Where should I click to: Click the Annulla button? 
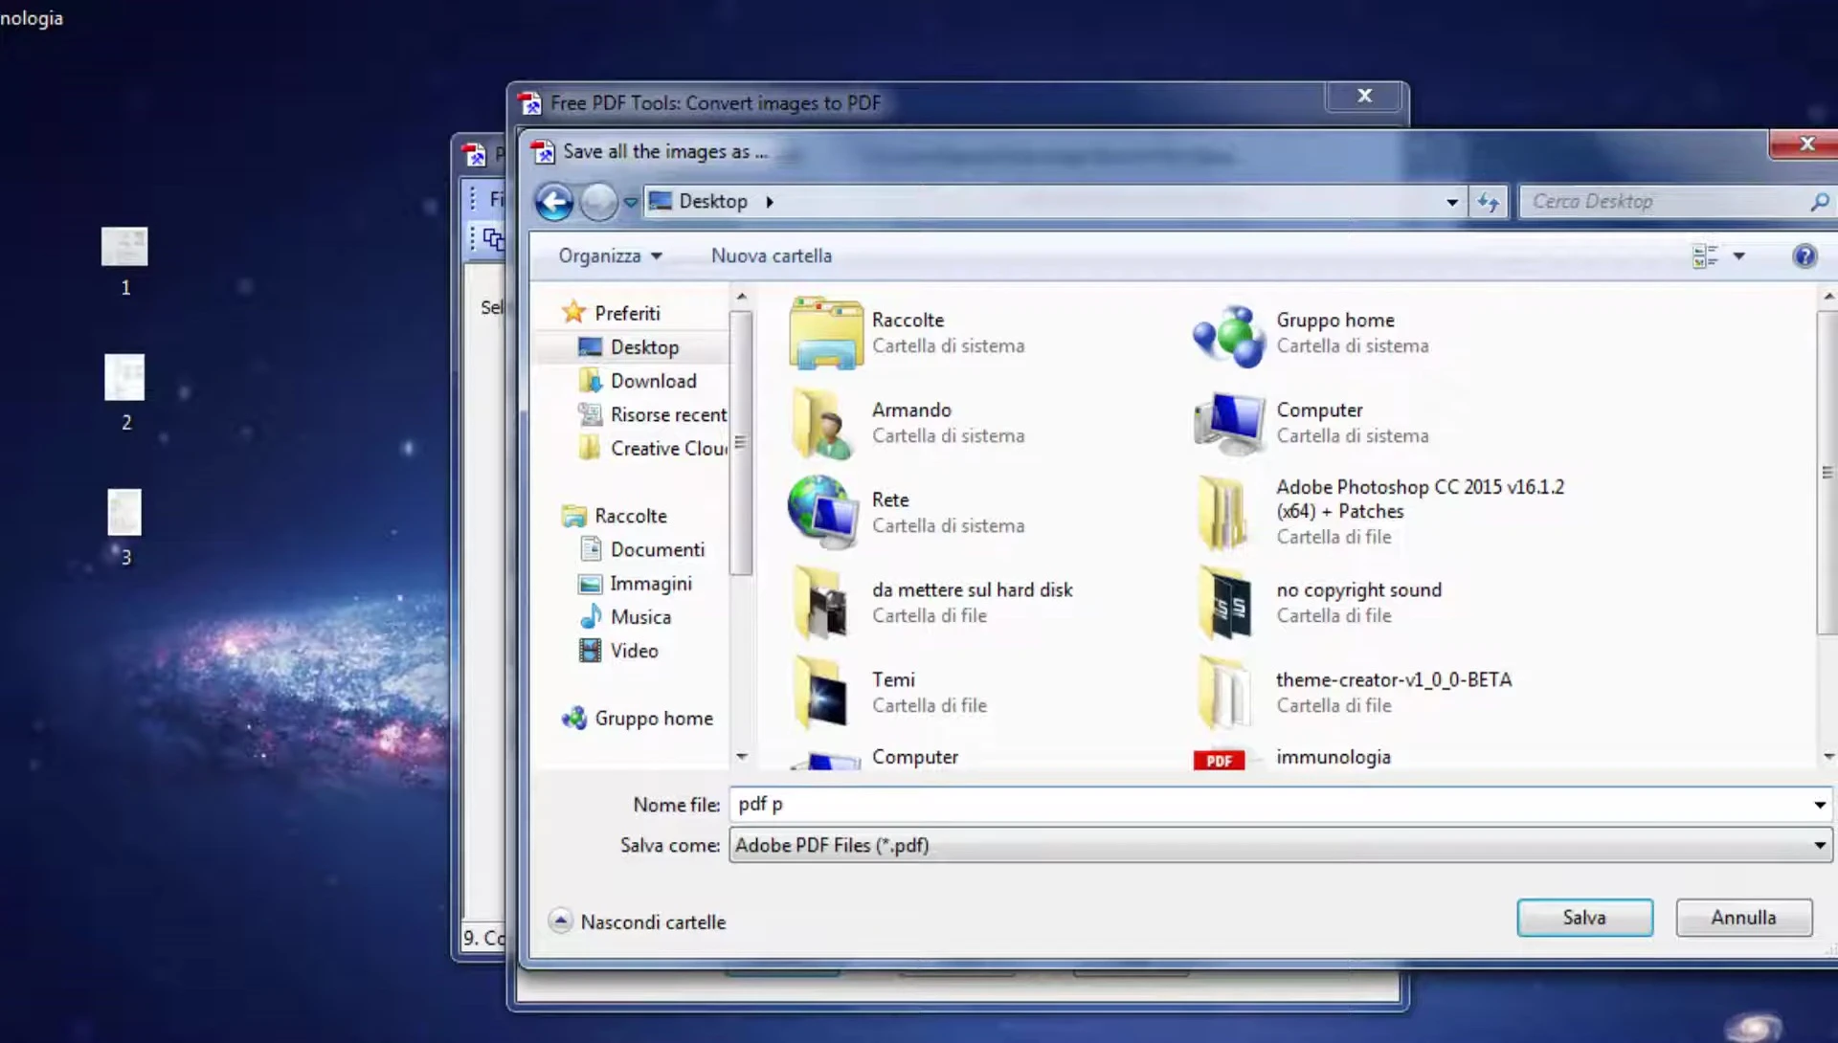click(1743, 918)
